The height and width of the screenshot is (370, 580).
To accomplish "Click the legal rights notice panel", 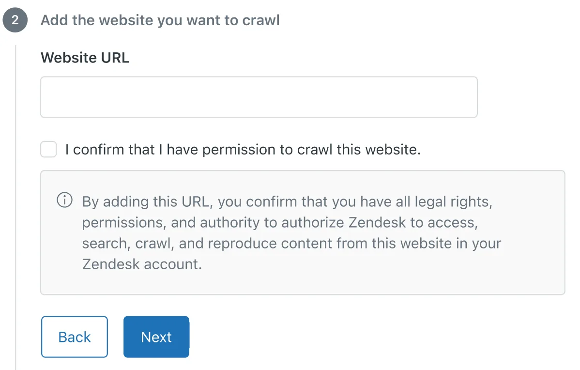I will [302, 232].
